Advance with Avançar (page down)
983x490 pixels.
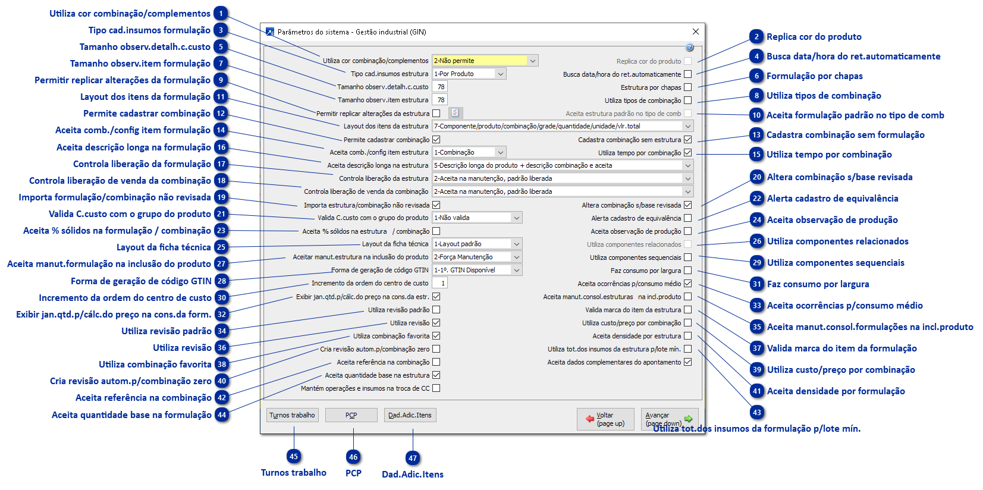pyautogui.click(x=670, y=419)
